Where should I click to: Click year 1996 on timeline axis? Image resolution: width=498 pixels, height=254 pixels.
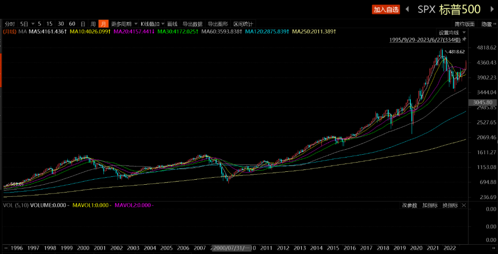[x=17, y=248]
